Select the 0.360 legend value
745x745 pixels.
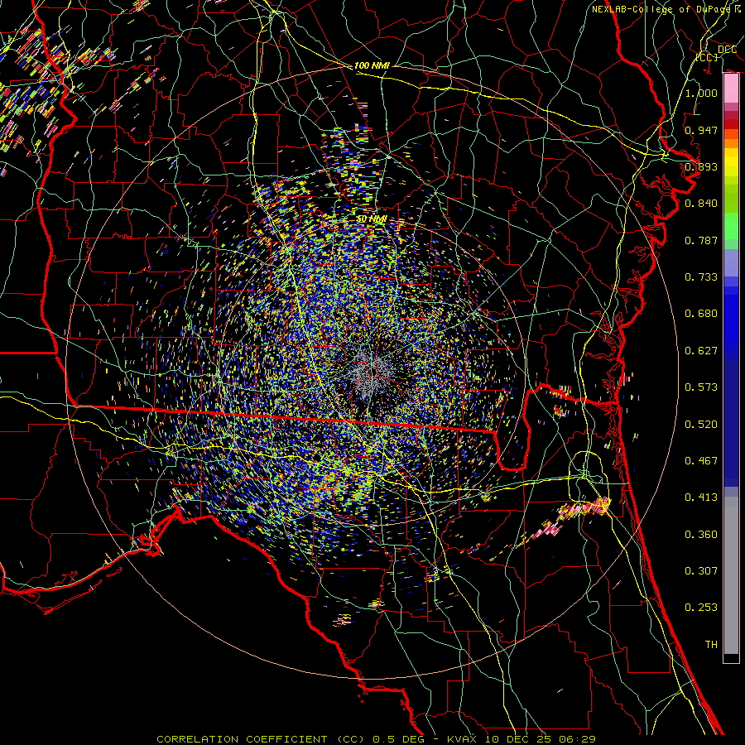pyautogui.click(x=701, y=535)
